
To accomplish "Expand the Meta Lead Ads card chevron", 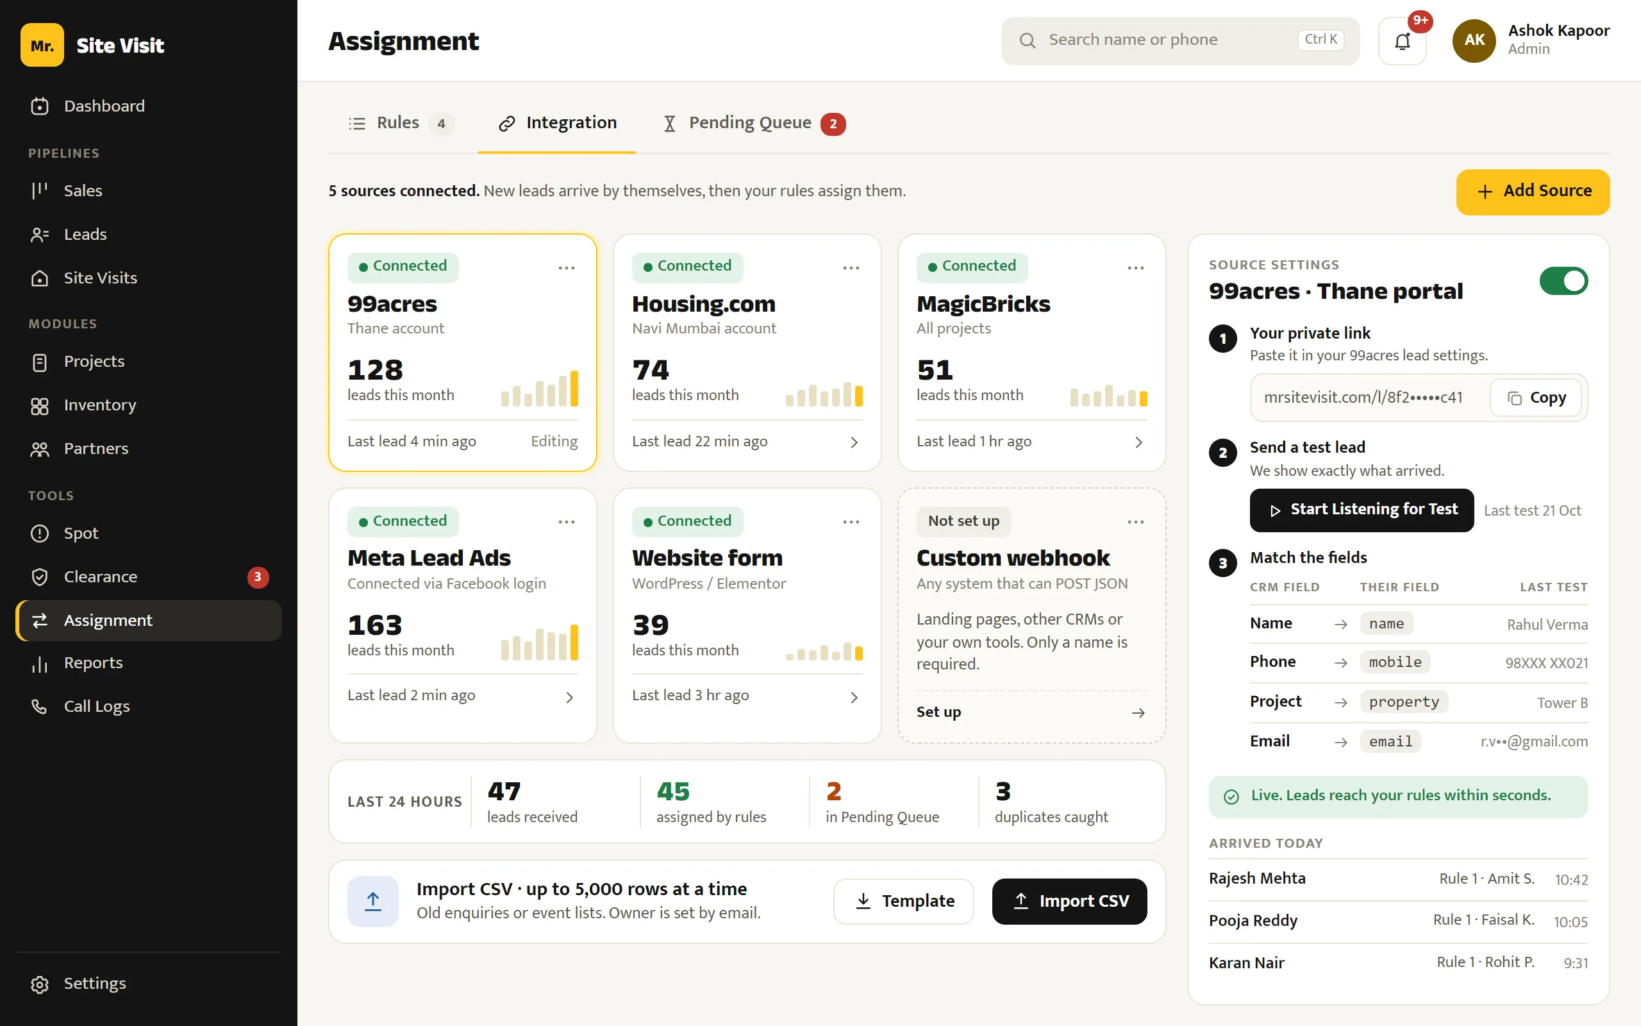I will [570, 698].
